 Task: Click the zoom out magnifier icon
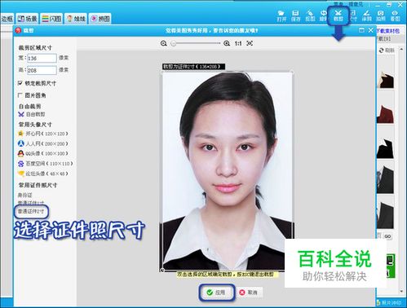[x=163, y=43]
